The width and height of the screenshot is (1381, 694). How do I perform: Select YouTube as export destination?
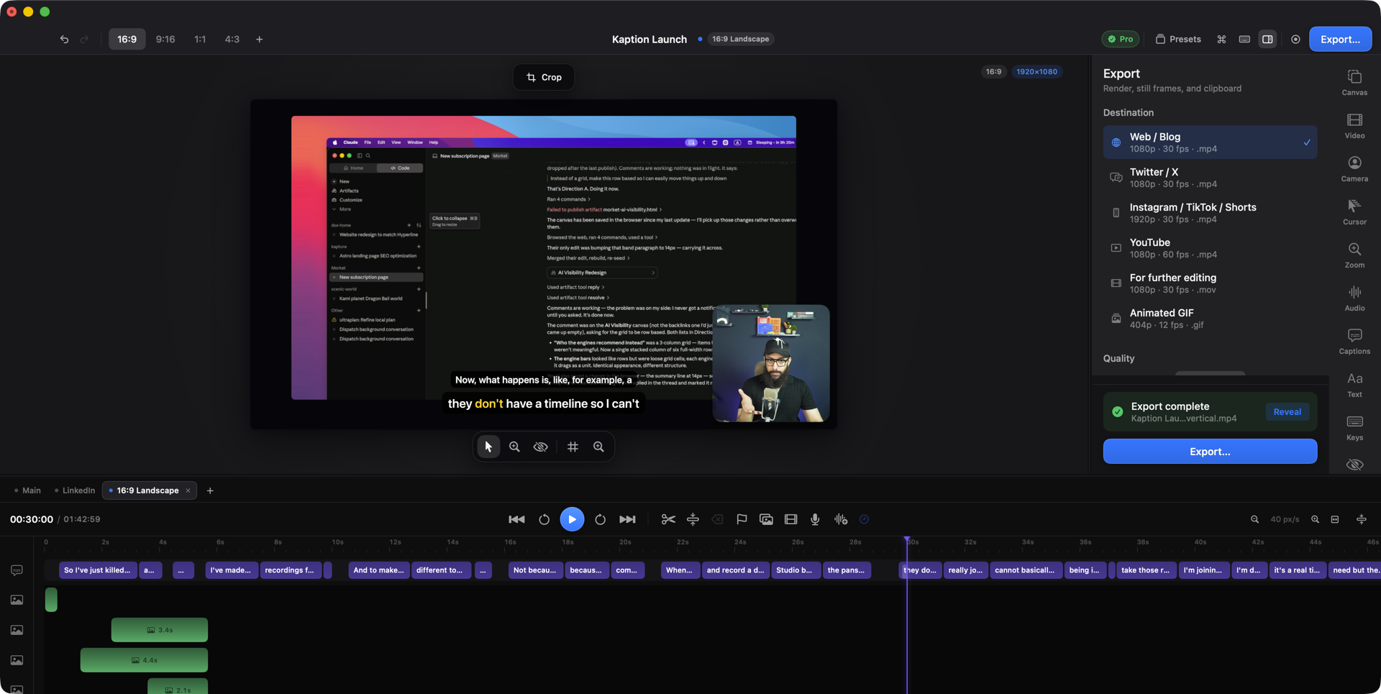1210,248
